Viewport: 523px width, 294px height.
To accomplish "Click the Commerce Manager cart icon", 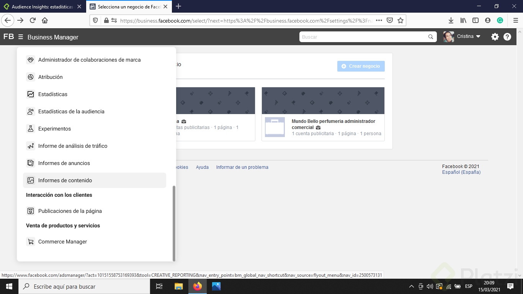I will pos(31,242).
